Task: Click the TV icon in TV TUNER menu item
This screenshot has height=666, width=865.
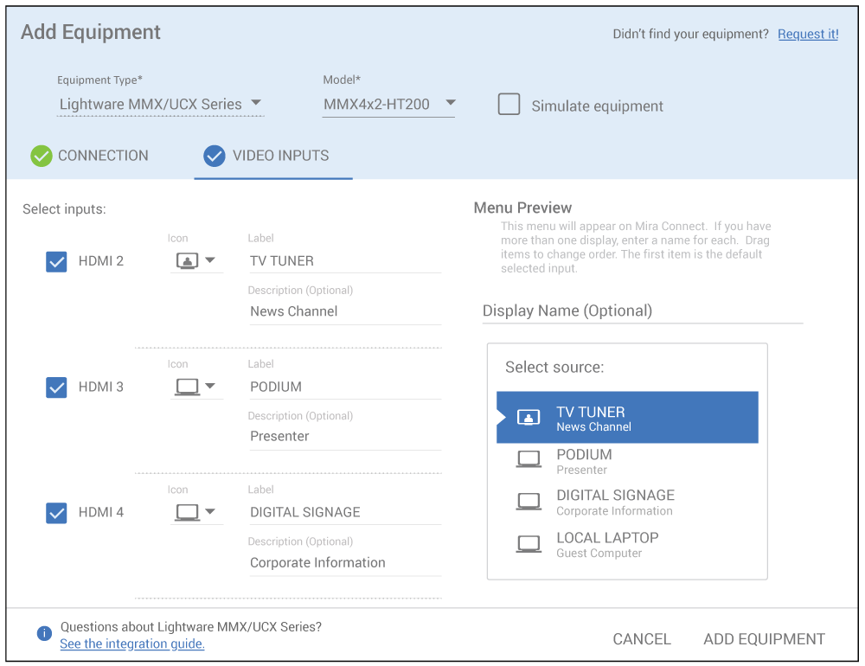Action: 529,418
